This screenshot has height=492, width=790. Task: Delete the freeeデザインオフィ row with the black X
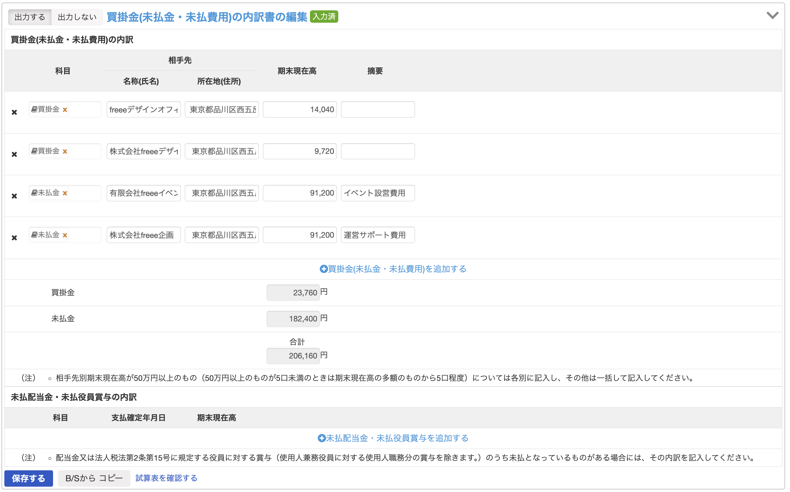pos(14,112)
